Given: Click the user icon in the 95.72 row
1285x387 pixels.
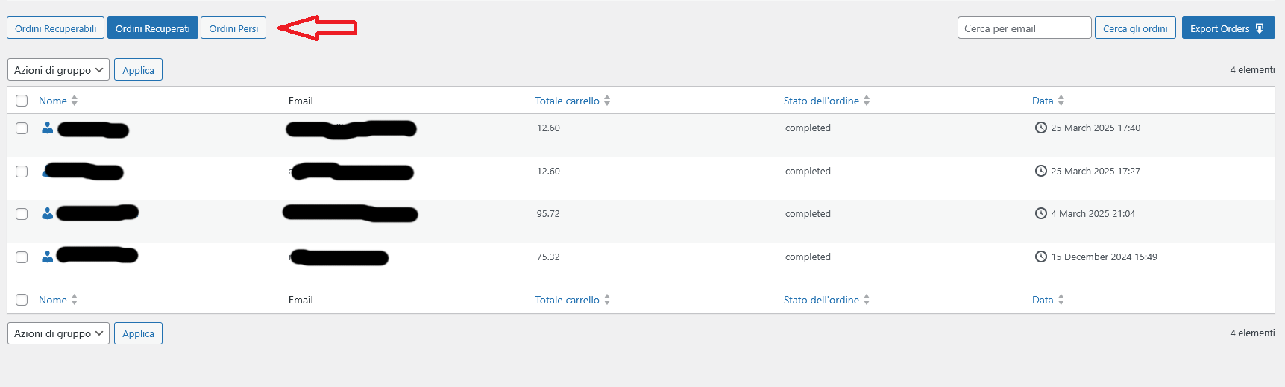Looking at the screenshot, I should [47, 214].
